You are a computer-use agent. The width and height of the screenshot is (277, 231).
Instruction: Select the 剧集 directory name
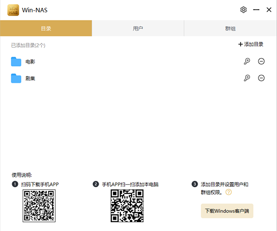click(x=30, y=78)
